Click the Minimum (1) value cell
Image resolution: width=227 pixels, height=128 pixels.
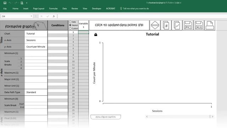[x=36, y=53]
